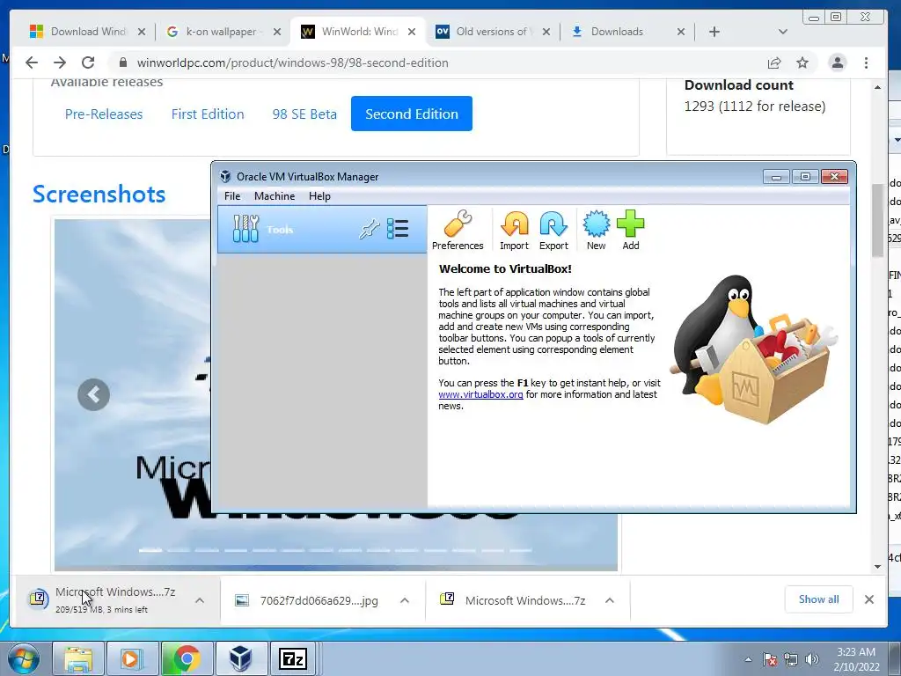Close the k-on wallpaper tab
Screen dimensions: 901x676
277,32
